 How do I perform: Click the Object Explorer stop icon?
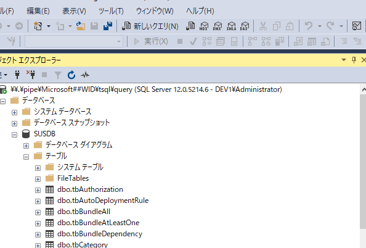44,75
